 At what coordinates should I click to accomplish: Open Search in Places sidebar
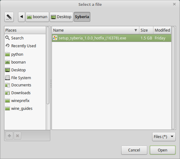25,38
